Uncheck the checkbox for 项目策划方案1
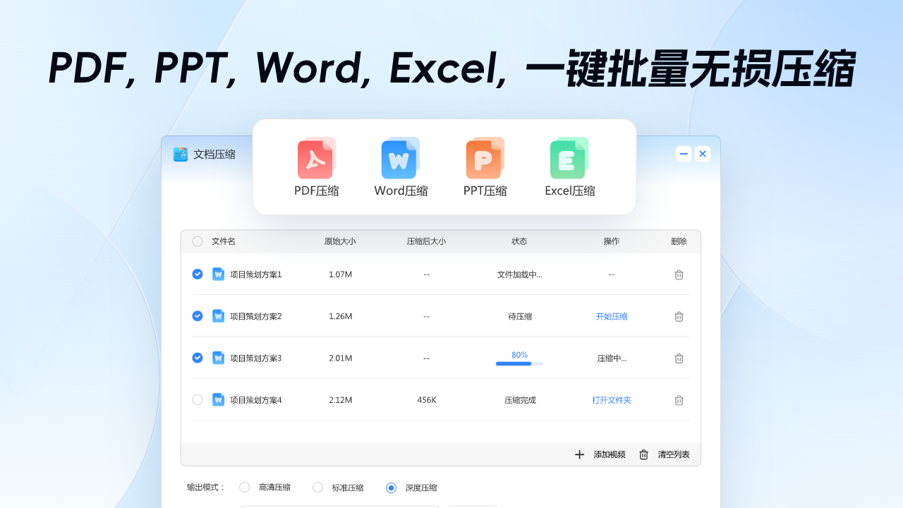Image resolution: width=903 pixels, height=508 pixels. coord(198,274)
